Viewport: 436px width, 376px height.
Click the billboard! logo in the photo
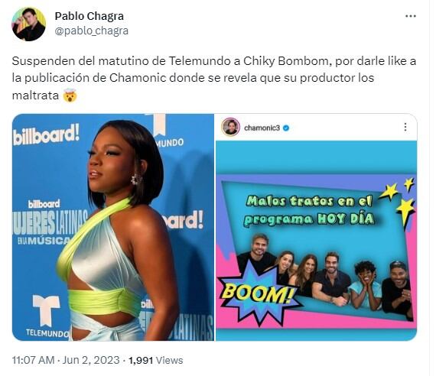click(x=46, y=135)
